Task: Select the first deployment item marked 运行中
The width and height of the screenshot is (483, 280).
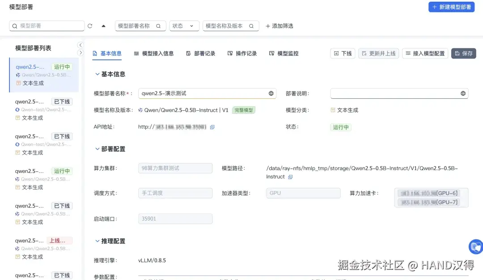Action: (x=44, y=75)
